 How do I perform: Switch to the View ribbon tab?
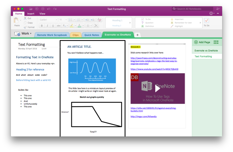pyautogui.click(x=42, y=14)
